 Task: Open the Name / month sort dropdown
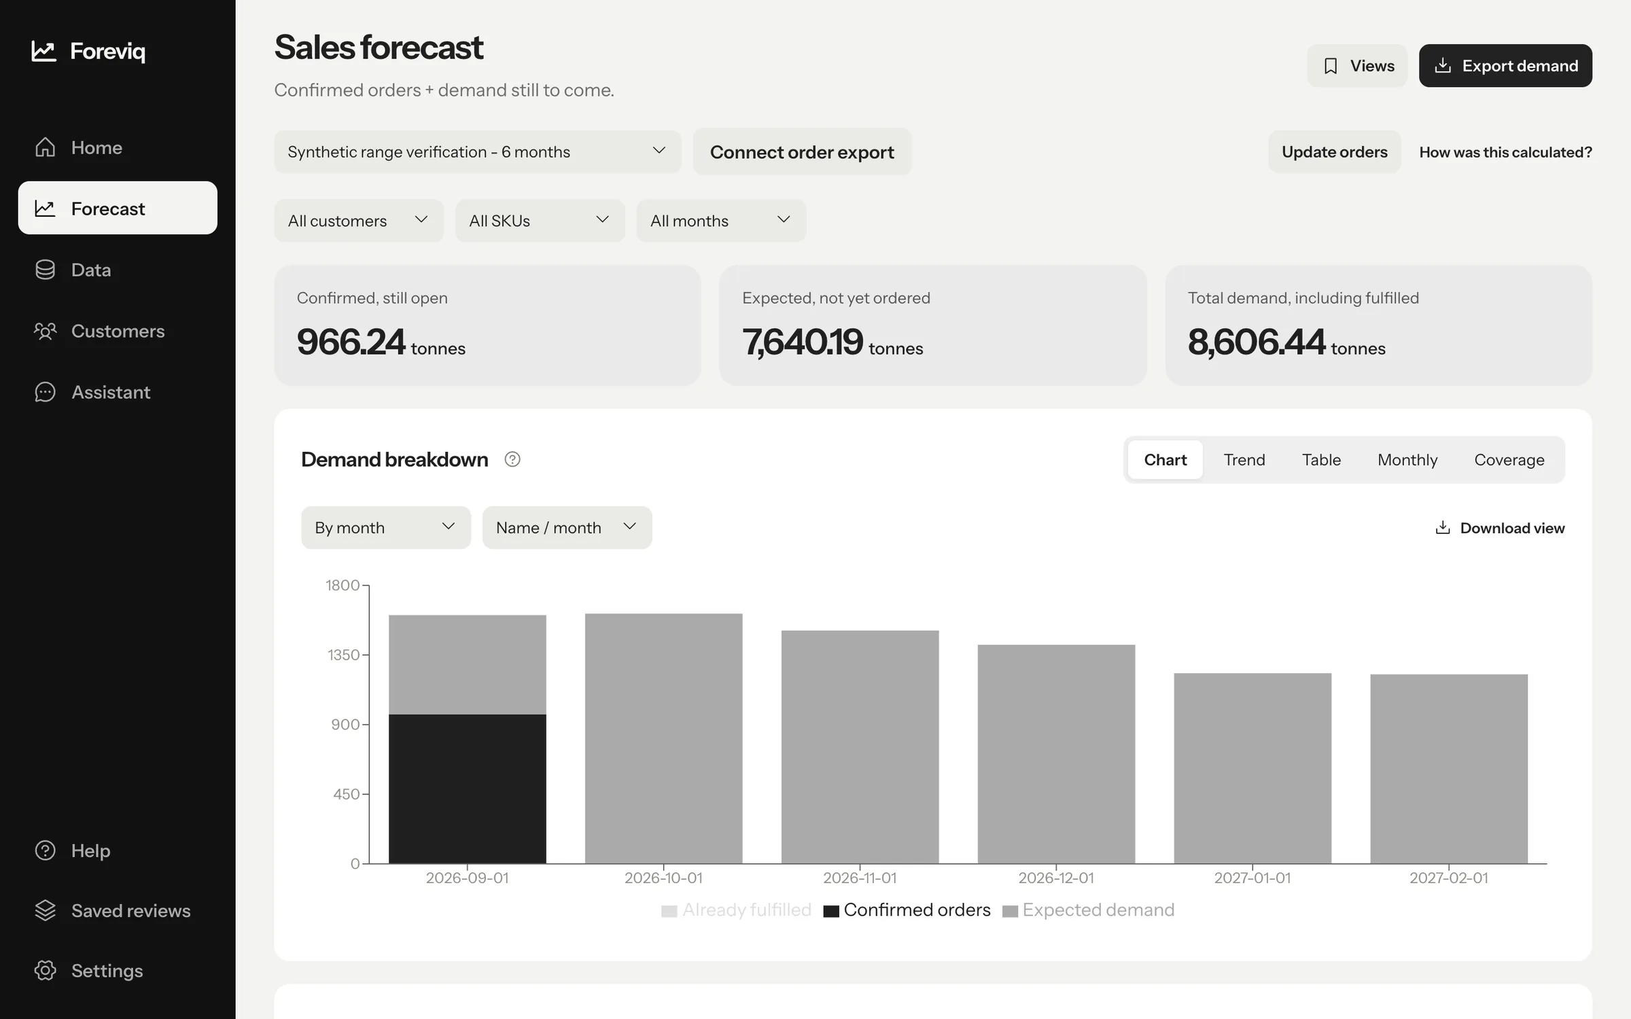tap(567, 528)
